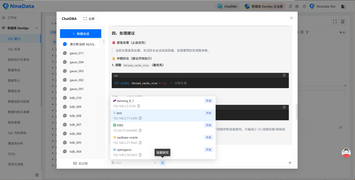Select the test data source option
Screen dimensions: 355x180
(163, 116)
